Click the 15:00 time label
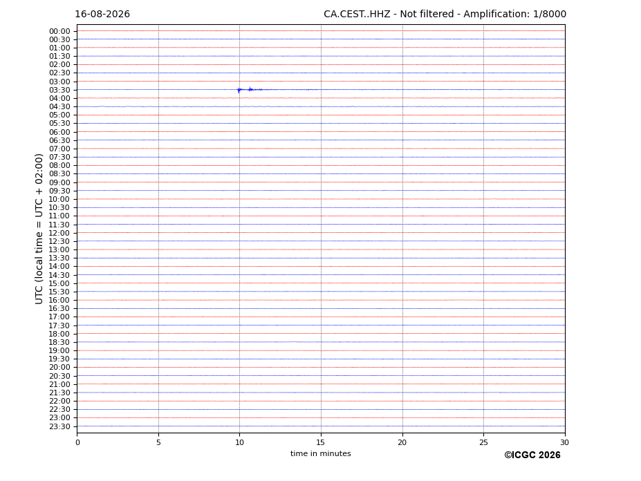Viewport: 641px width, 481px height. click(x=59, y=283)
